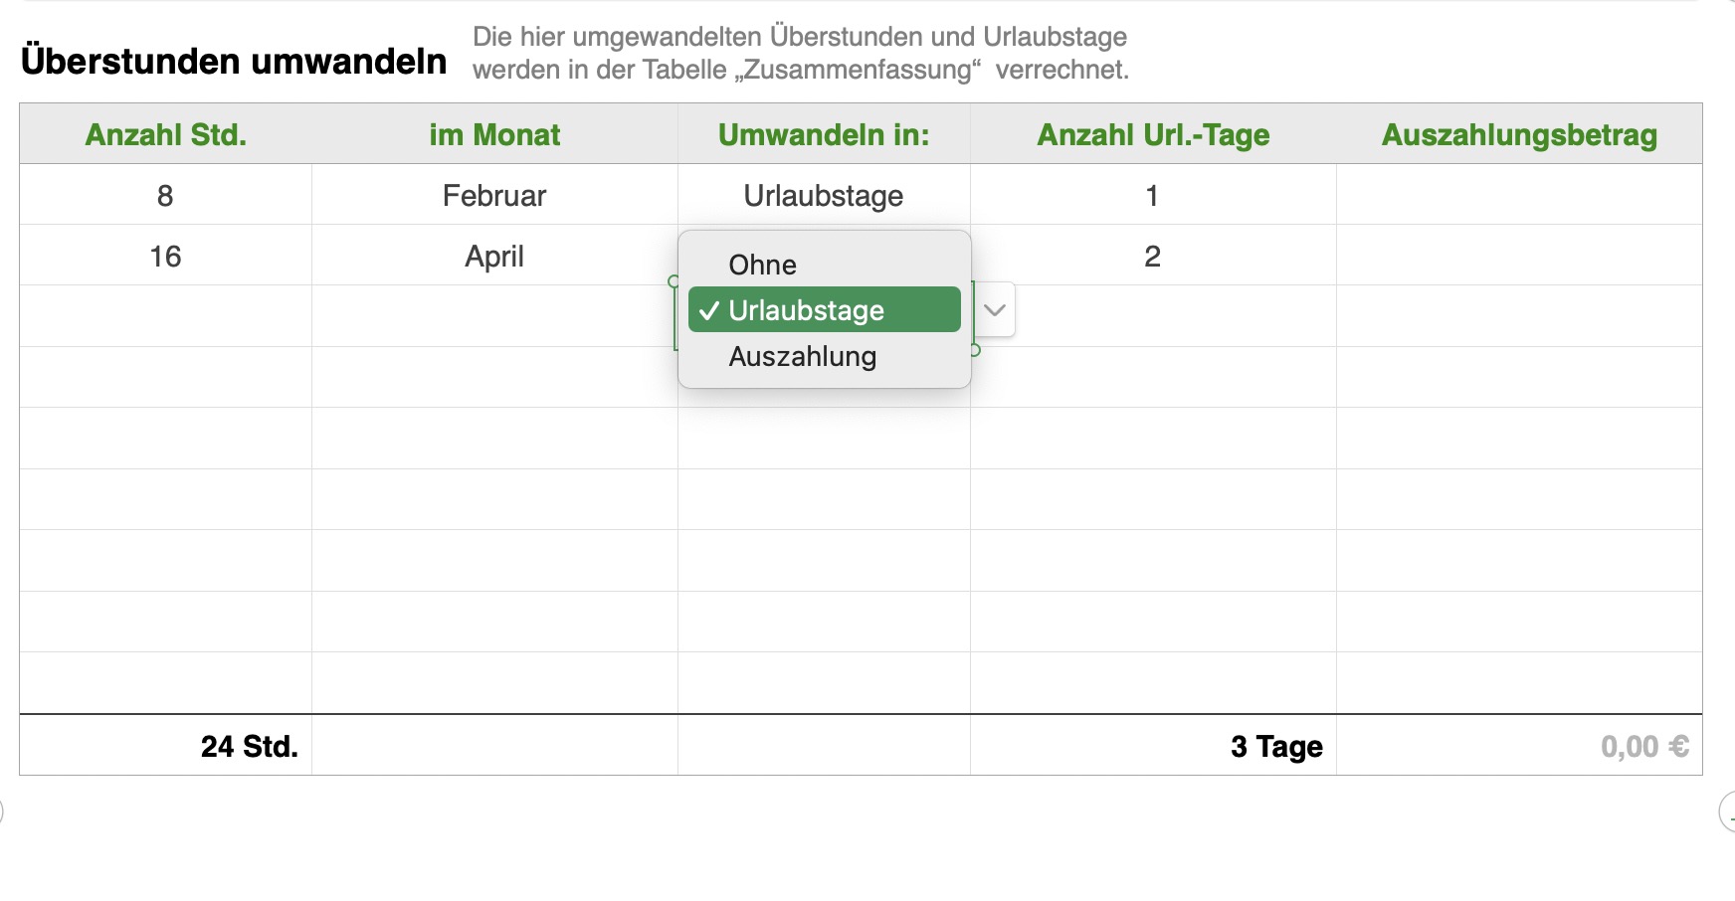Screen dimensions: 1735x901
Task: Click the dropdown chevron beside the popup cell
Action: coord(995,309)
